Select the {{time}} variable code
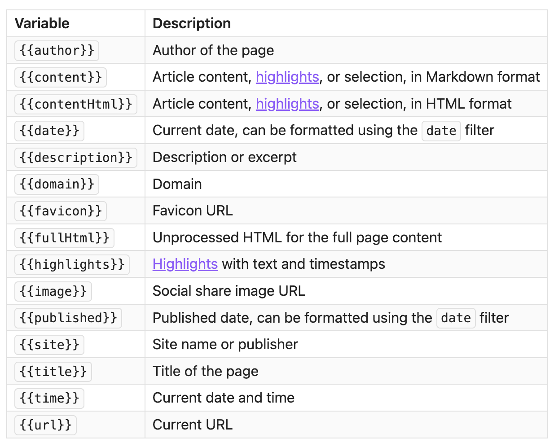 coord(49,398)
